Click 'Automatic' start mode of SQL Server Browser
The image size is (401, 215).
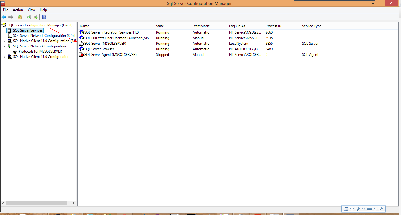click(x=201, y=49)
